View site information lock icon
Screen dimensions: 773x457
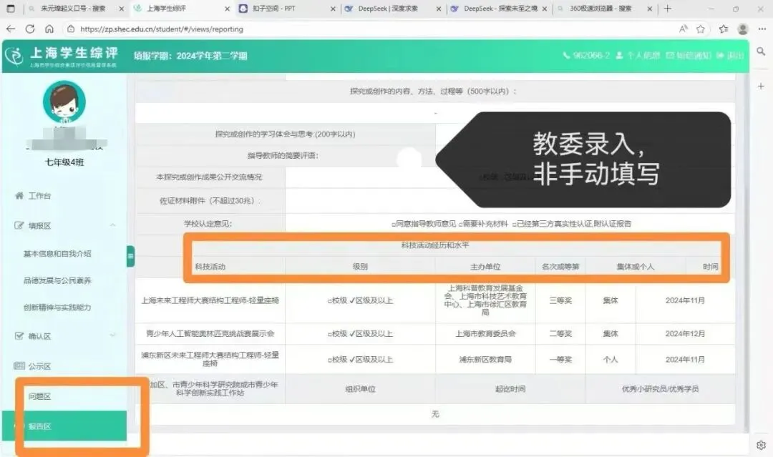(x=71, y=29)
